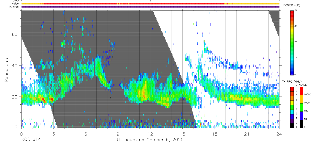Image resolution: width=314 pixels, height=145 pixels.
Task: Click the KOD b14 radar label
Action: click(x=31, y=140)
